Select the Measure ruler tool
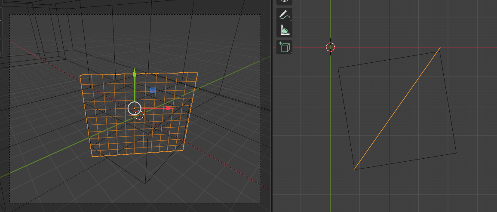This screenshot has height=212, width=497. click(x=284, y=30)
